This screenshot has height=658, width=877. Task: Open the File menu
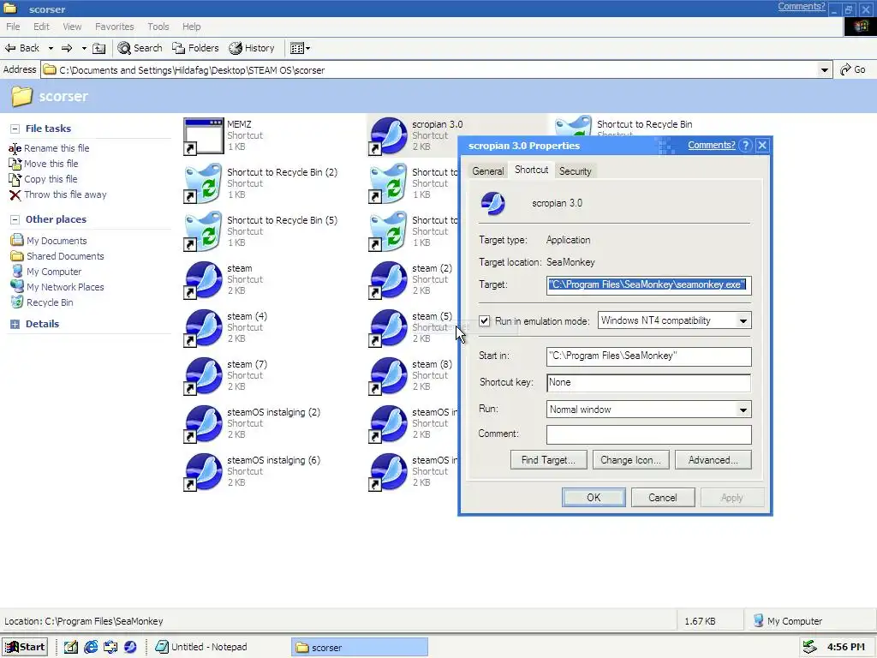click(13, 27)
